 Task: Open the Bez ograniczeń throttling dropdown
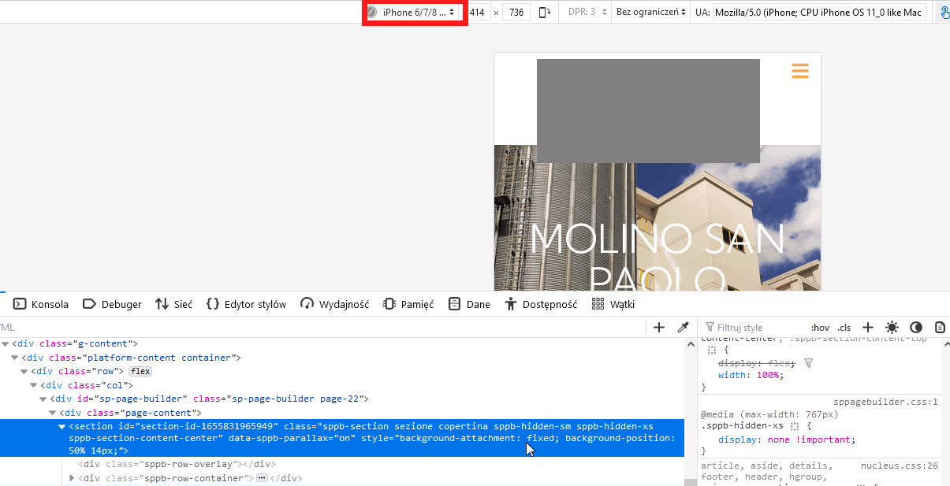click(650, 13)
